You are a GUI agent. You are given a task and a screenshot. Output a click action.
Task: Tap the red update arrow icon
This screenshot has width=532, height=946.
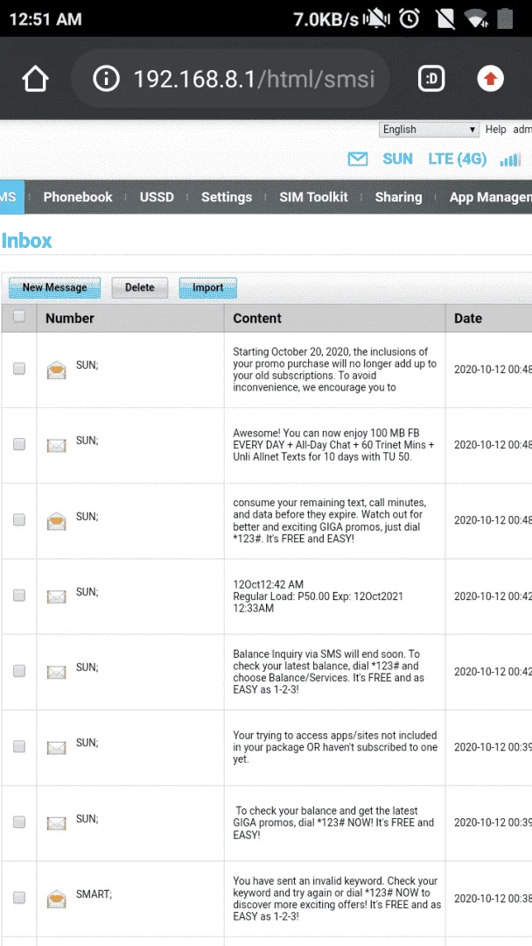pyautogui.click(x=490, y=79)
